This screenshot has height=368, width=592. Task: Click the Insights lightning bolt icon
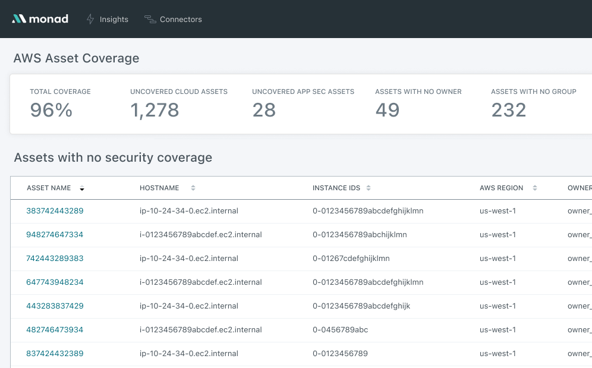click(90, 19)
